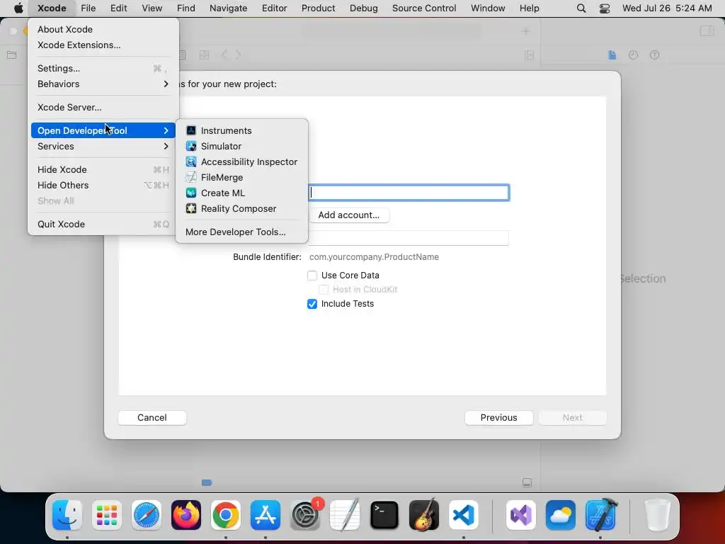Viewport: 725px width, 544px height.
Task: Click the Create ML icon
Action: click(191, 193)
